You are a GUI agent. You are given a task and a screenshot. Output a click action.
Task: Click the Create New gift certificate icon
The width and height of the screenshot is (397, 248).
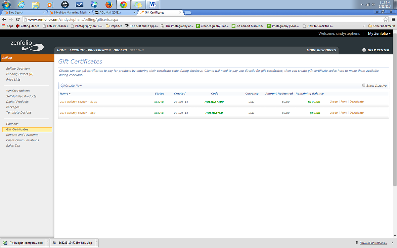(63, 85)
